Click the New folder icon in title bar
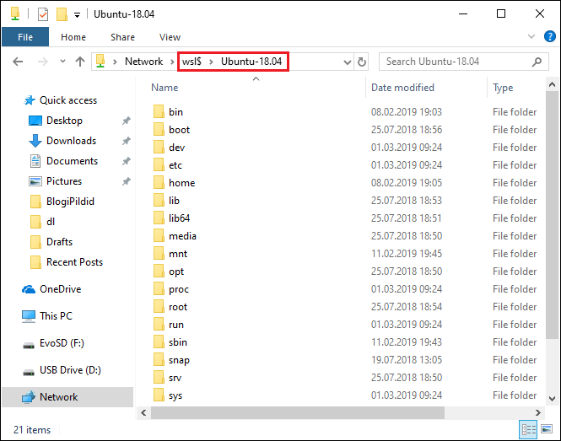 pos(62,14)
